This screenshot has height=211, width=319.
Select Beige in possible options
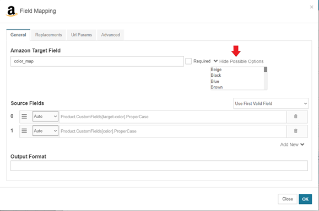coord(216,70)
